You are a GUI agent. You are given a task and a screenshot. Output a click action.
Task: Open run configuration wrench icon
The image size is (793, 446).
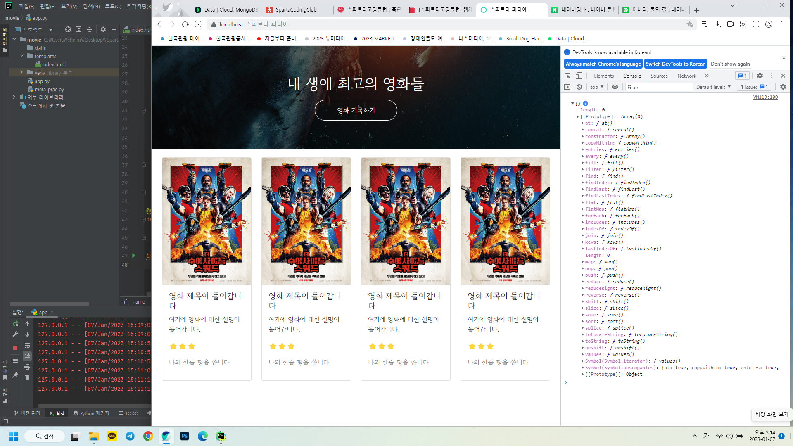pyautogui.click(x=15, y=334)
